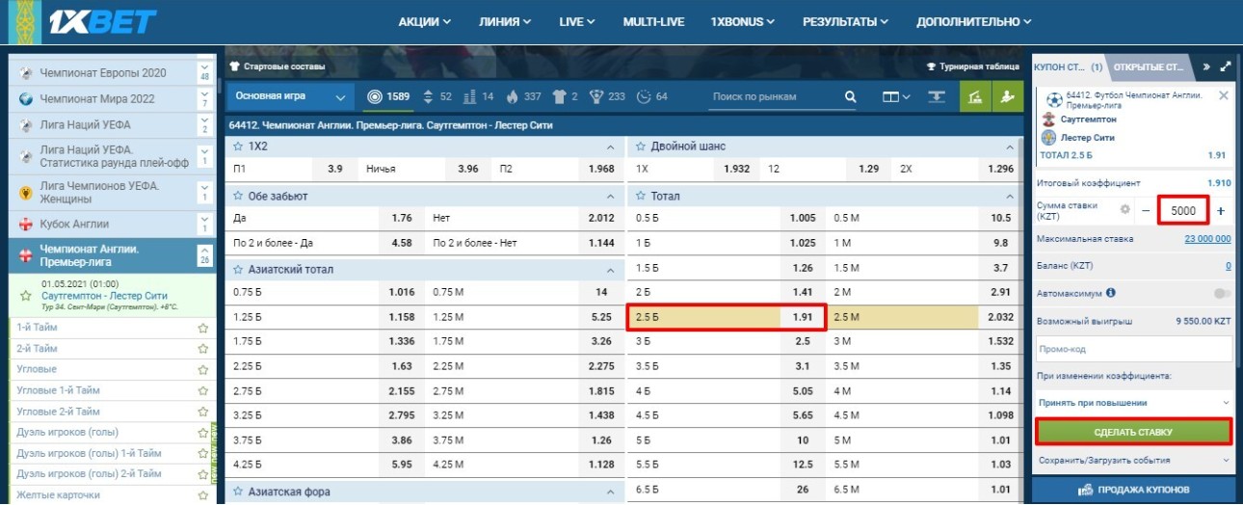Expand Сохранить/Загрузить события
Viewport: 1243px width, 505px height.
(x=1133, y=461)
